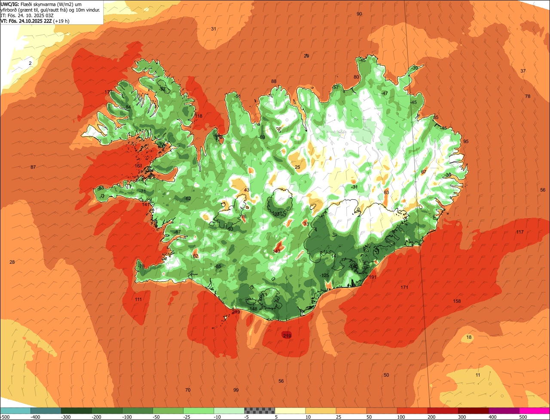550x420 pixels.
Task: Pick the green -100 to -50 legend swatch
Action: [x=137, y=411]
